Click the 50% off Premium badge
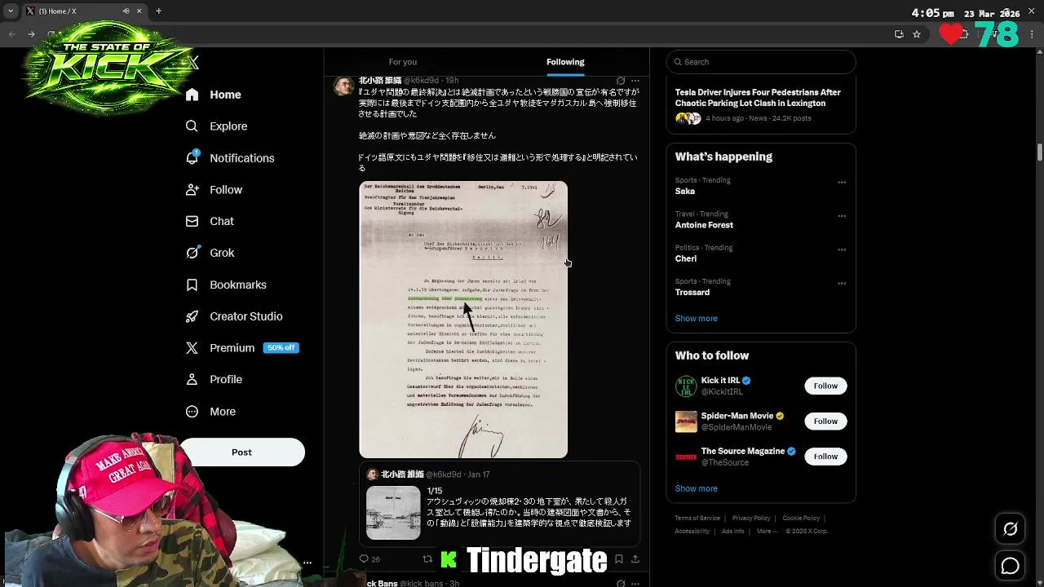Viewport: 1044px width, 587px height. coord(281,348)
